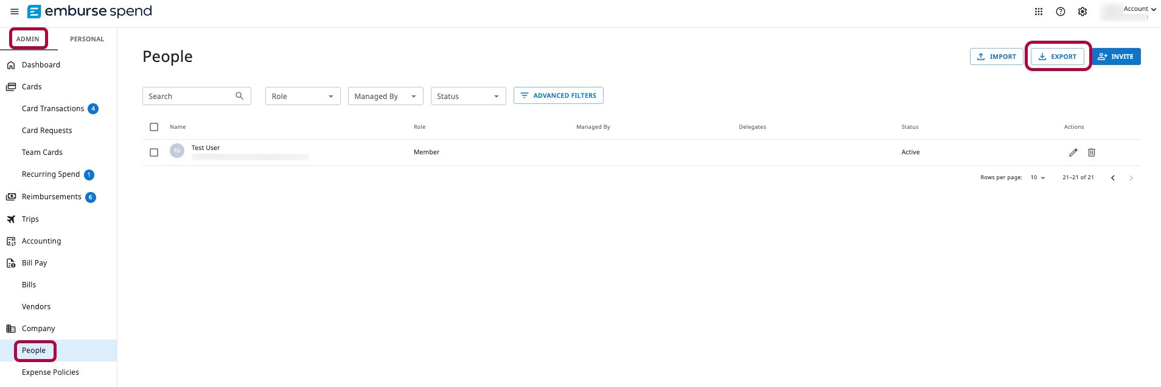Screen dimensions: 1161x387
Task: Open the Role filter dropdown
Action: [302, 96]
